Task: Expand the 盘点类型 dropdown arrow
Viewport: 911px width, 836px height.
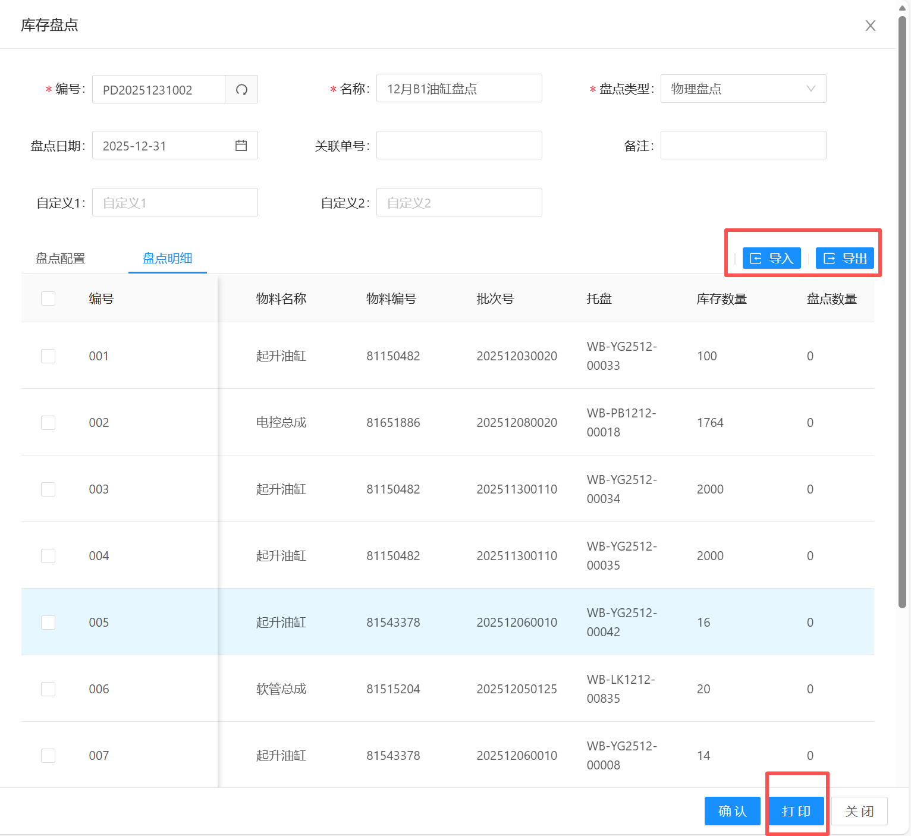Action: (x=811, y=89)
